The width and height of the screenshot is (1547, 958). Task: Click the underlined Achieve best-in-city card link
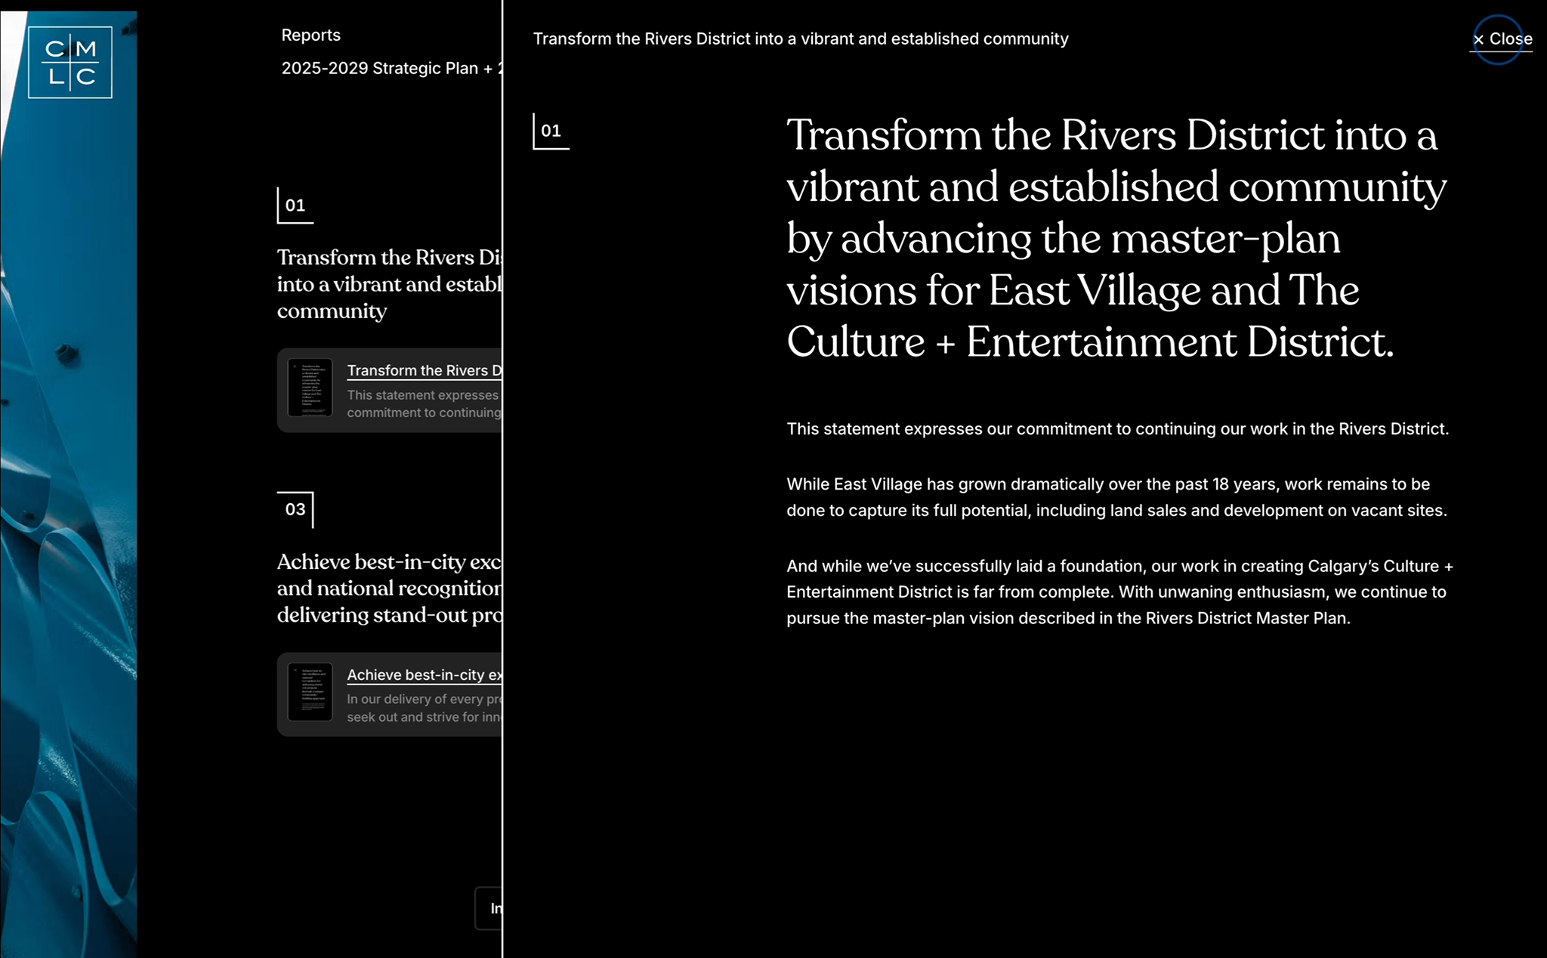pyautogui.click(x=424, y=675)
